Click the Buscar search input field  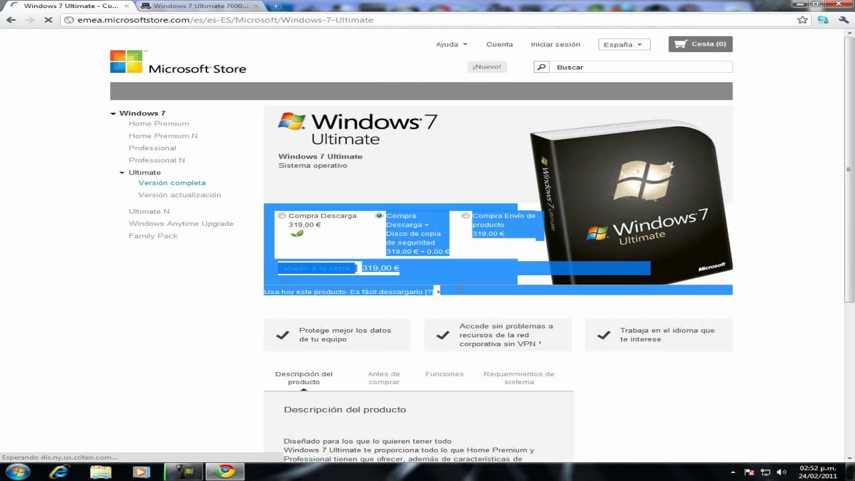coord(641,67)
